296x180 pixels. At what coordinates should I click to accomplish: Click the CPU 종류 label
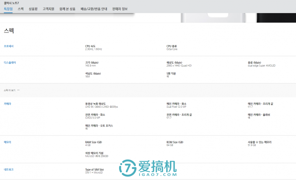(x=172, y=46)
